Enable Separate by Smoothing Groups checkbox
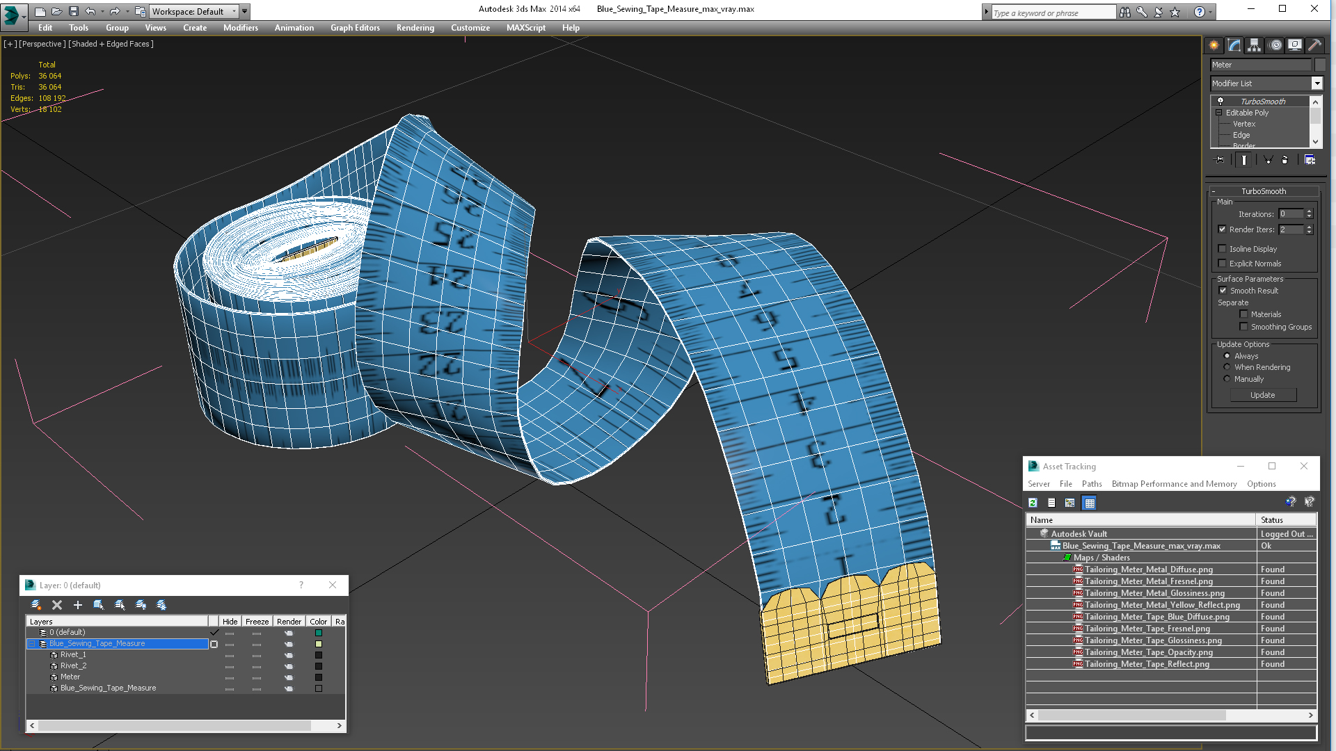 [1243, 327]
